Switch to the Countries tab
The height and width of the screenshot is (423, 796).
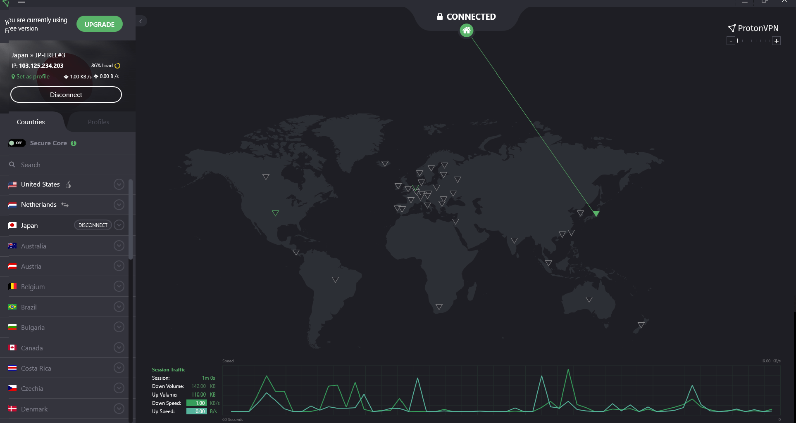click(x=31, y=122)
